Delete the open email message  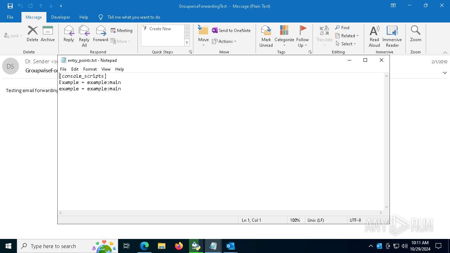(32, 34)
